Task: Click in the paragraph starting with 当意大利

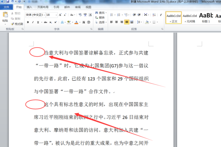Action: [x=91, y=72]
